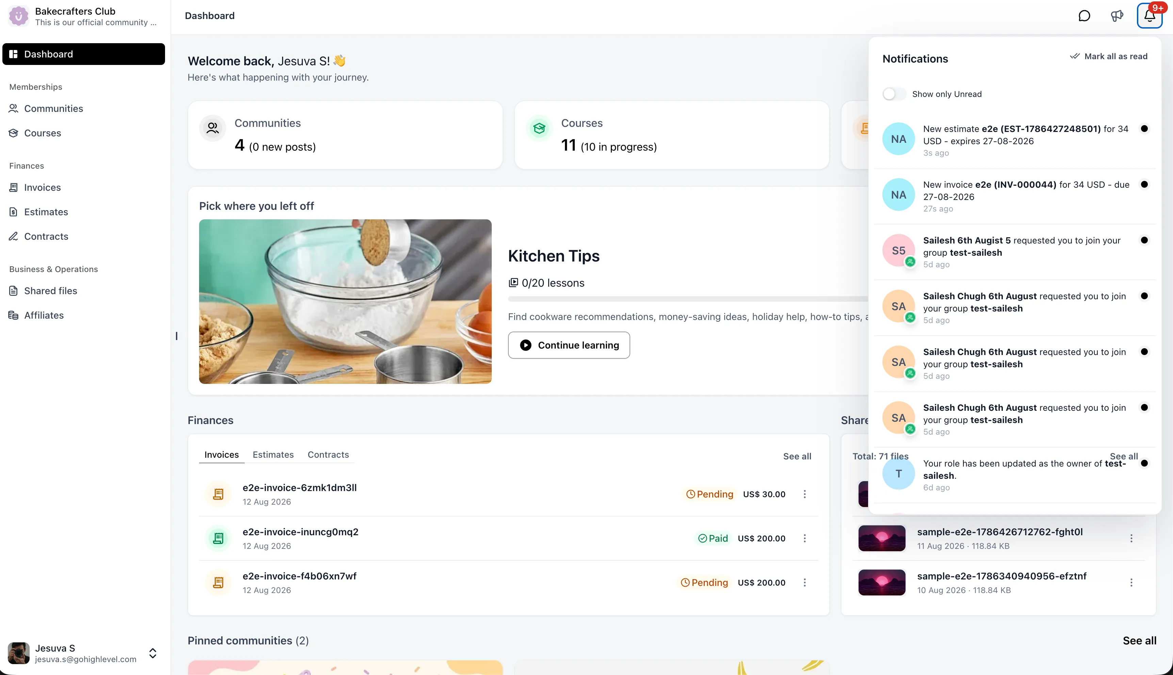Select the Invoices tab in Finances
This screenshot has height=675, width=1173.
(x=221, y=455)
